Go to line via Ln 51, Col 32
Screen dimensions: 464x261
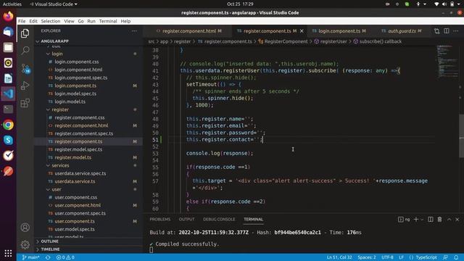pyautogui.click(x=339, y=257)
